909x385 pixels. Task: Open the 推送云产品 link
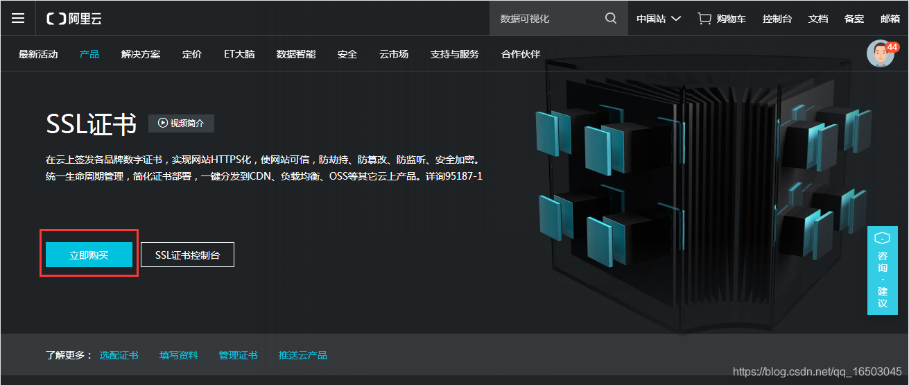(x=302, y=355)
